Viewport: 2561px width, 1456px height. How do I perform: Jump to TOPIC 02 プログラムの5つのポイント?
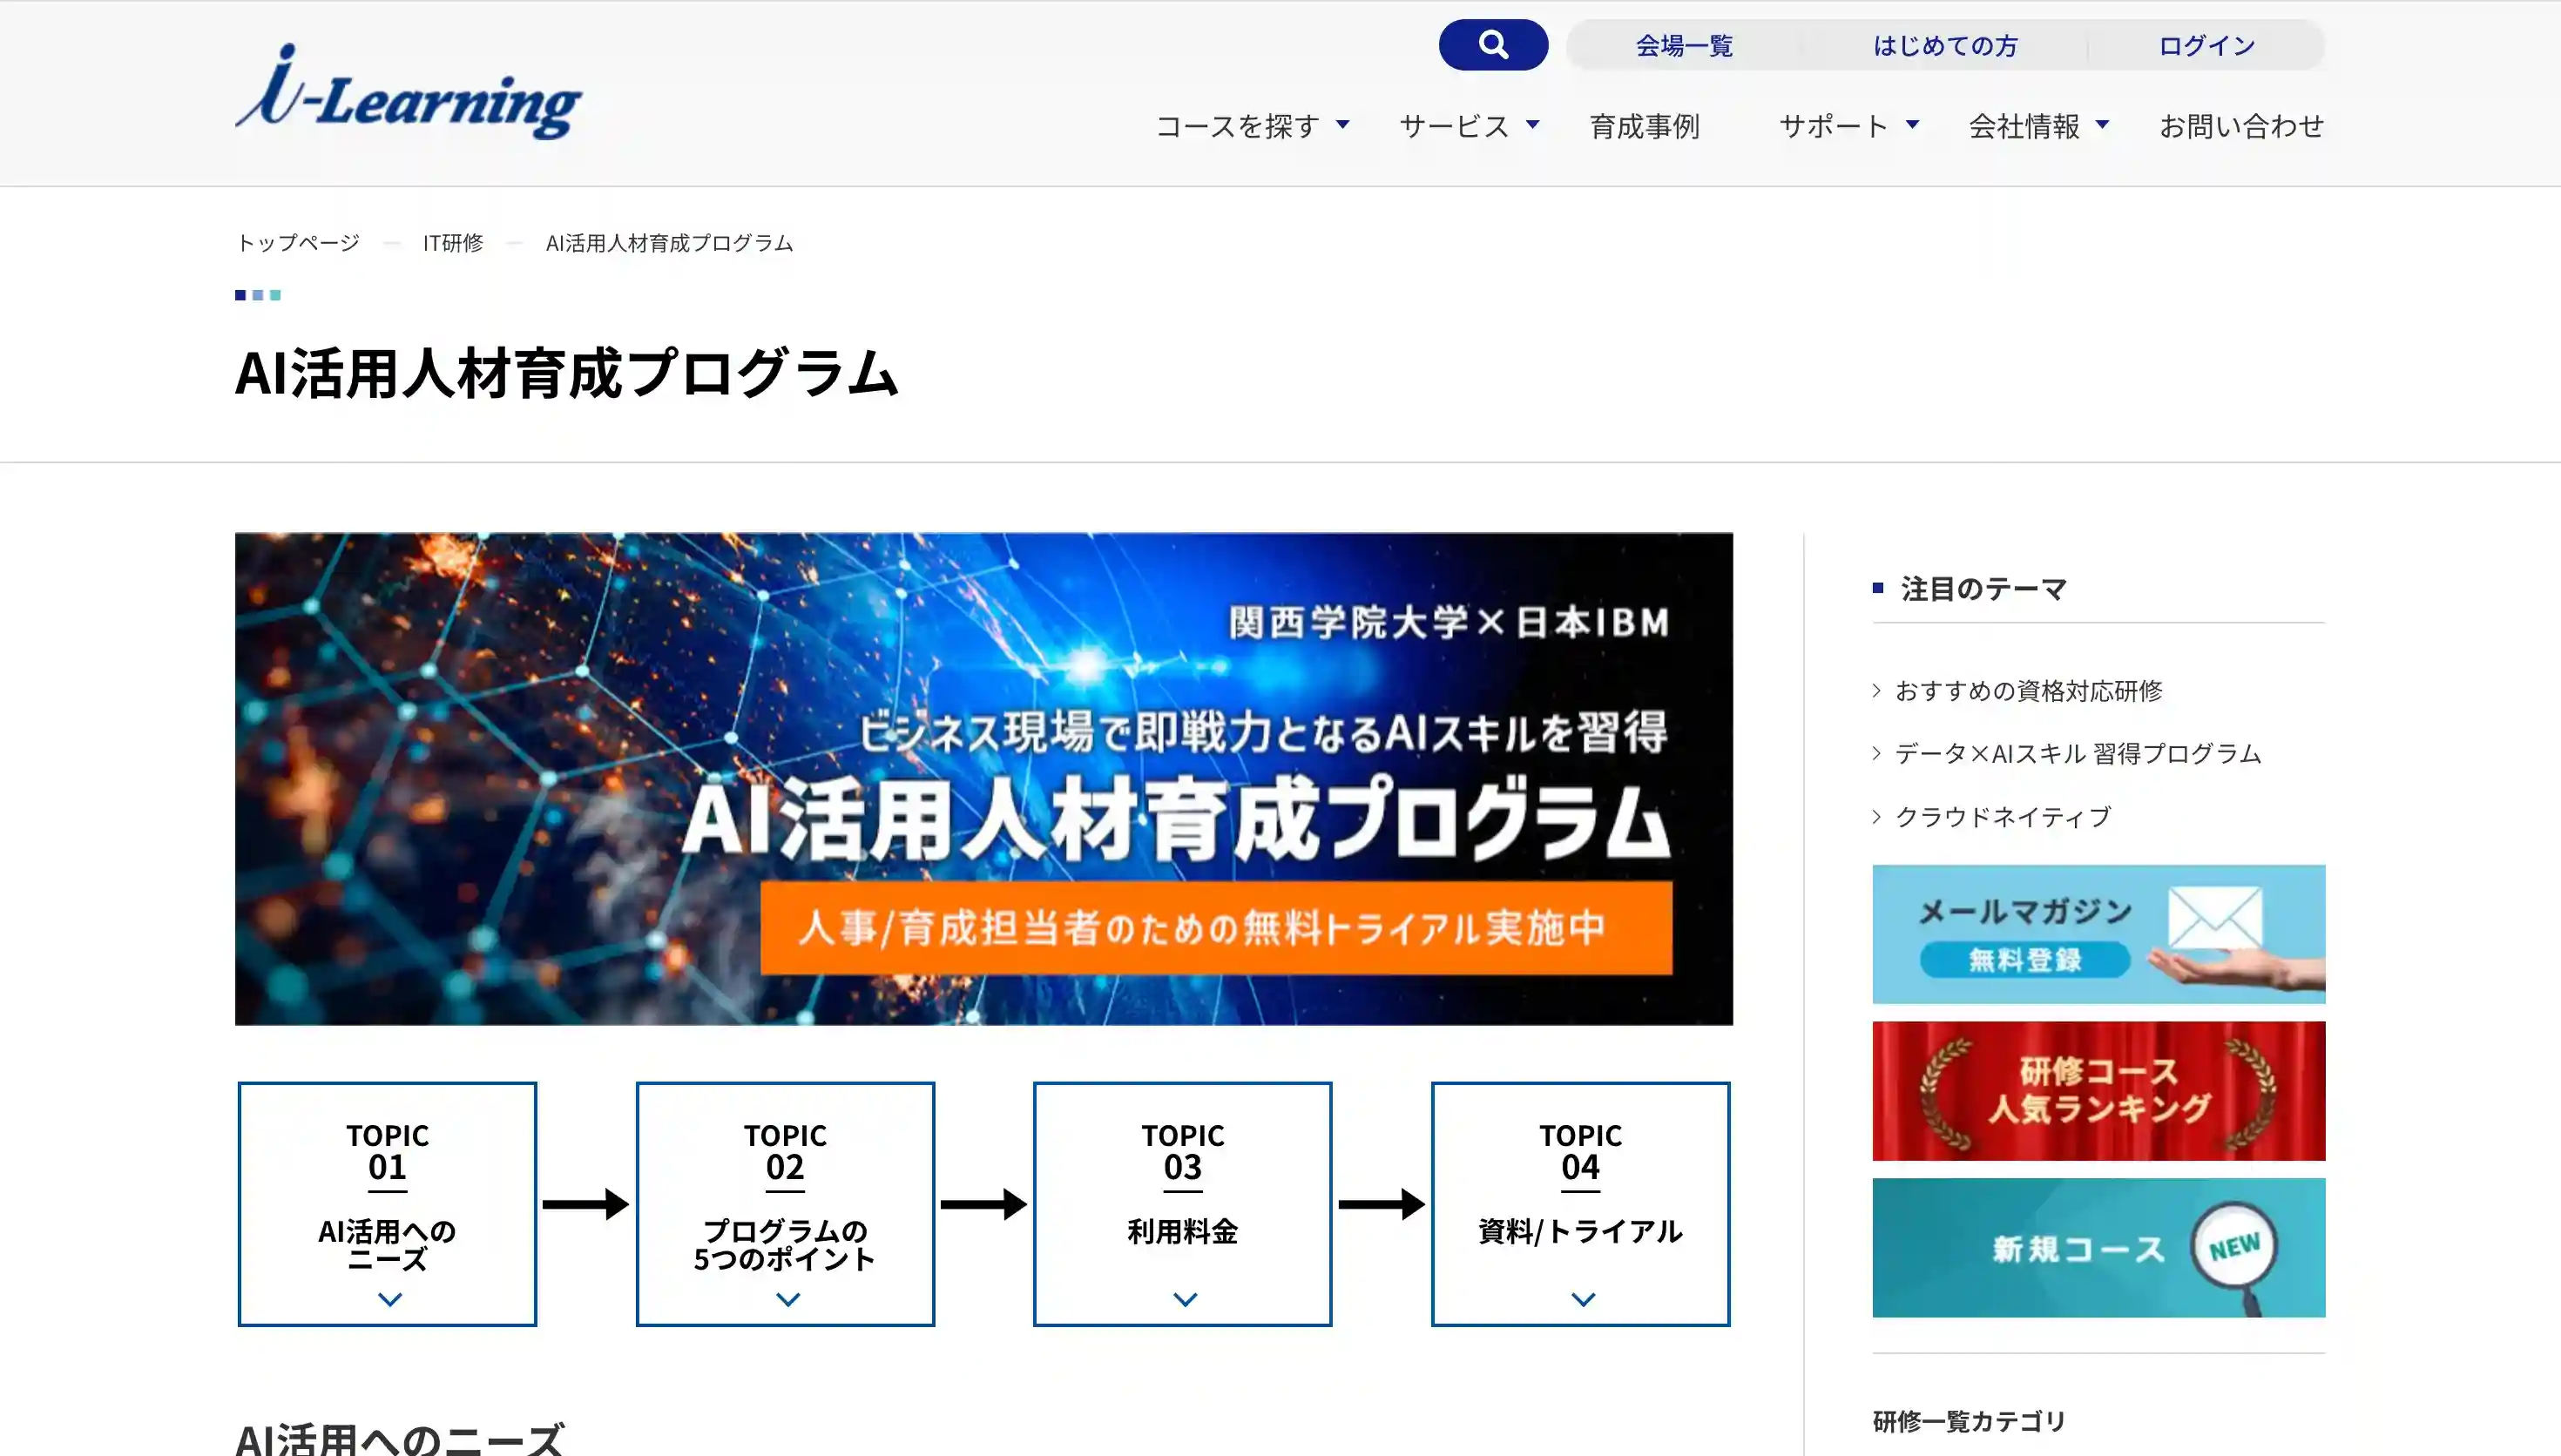[x=785, y=1204]
